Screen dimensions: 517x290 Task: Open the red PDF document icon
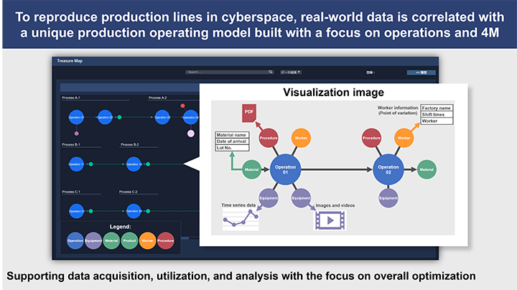(249, 113)
